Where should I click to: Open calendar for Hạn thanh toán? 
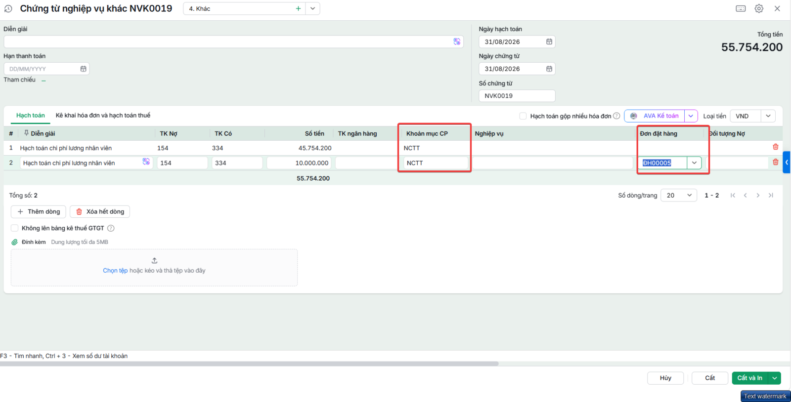83,69
